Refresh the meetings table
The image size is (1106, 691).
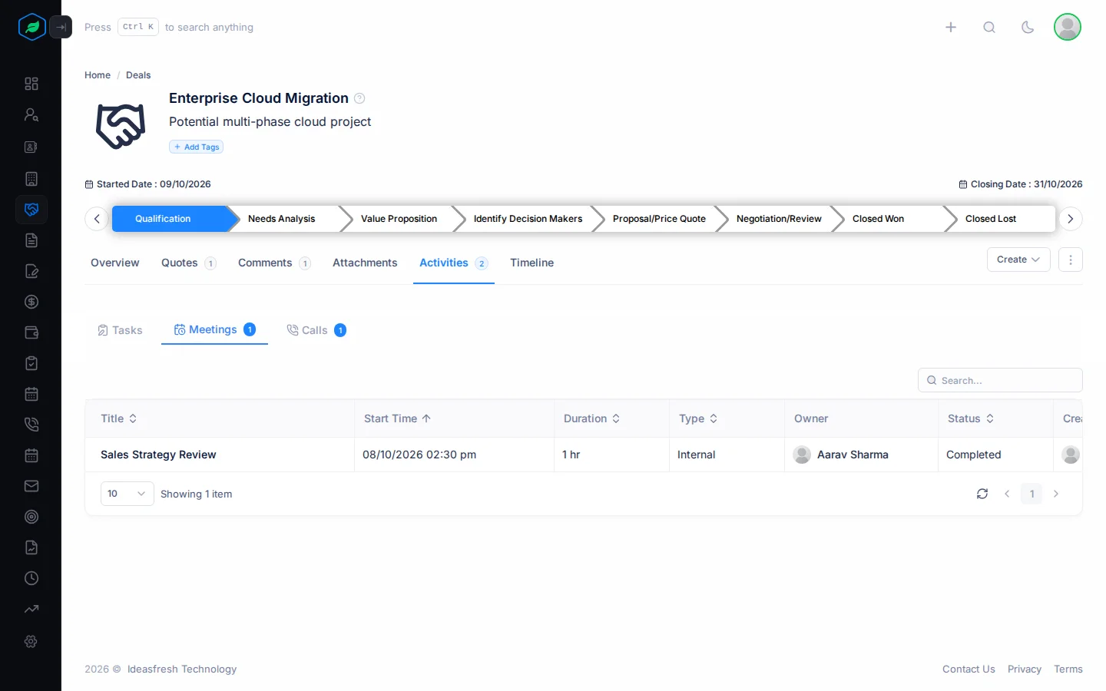[982, 494]
